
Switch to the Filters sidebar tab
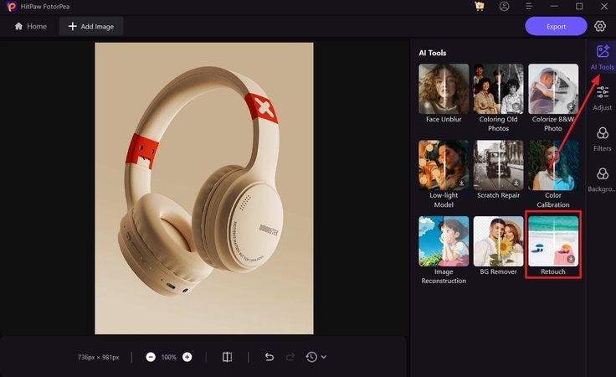point(603,139)
